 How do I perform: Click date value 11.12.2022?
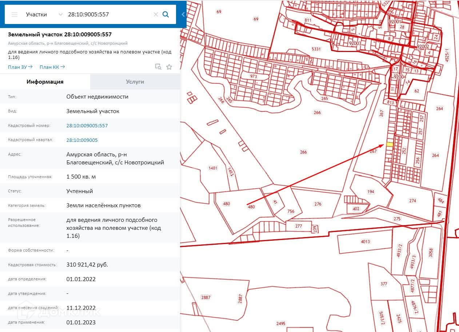coord(81,308)
